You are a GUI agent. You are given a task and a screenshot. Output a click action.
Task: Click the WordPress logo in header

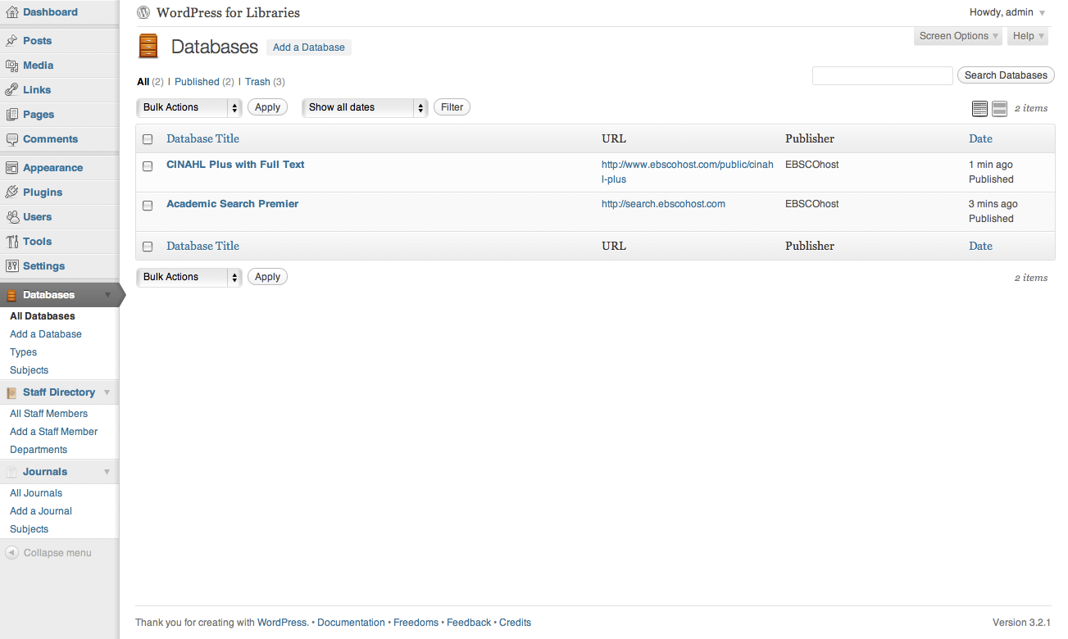click(143, 12)
